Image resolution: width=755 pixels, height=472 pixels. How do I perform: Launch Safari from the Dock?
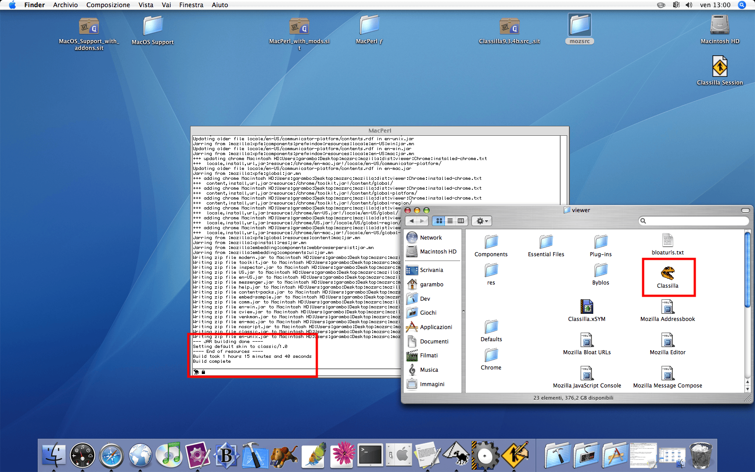[111, 455]
